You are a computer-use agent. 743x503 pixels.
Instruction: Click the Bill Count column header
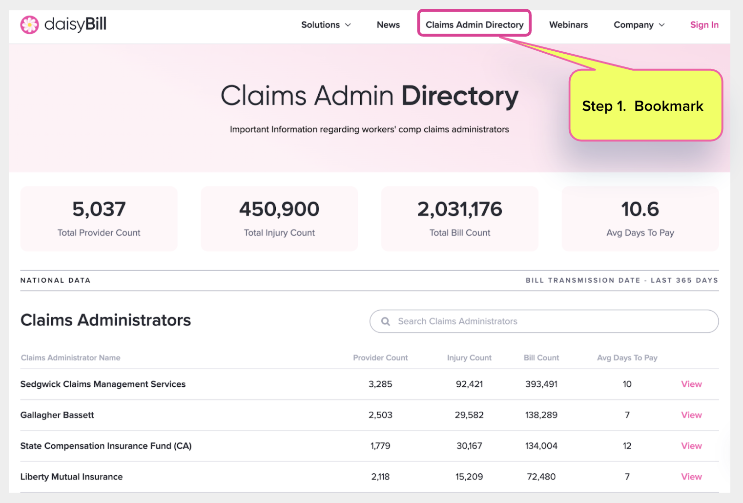(x=541, y=358)
